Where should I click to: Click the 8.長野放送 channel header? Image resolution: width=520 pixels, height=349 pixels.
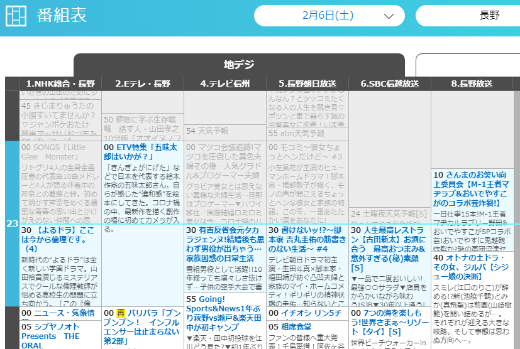[x=472, y=83]
